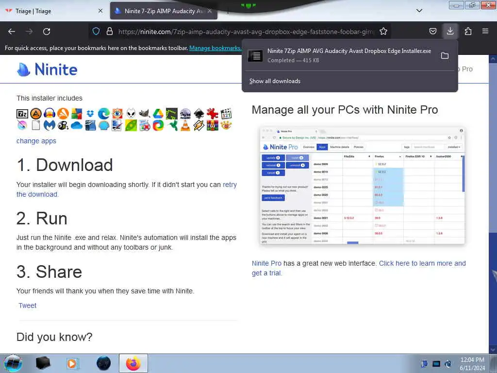The width and height of the screenshot is (497, 373).
Task: Click the MediaMonkey icon
Action: click(x=63, y=126)
